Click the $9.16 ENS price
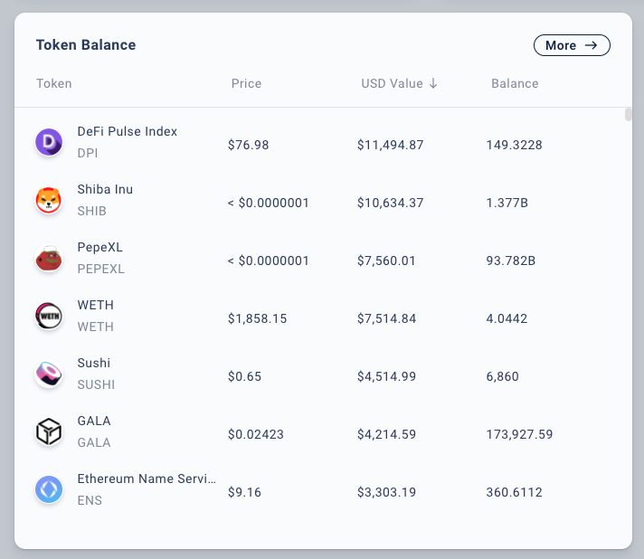This screenshot has height=559, width=644. [x=244, y=492]
